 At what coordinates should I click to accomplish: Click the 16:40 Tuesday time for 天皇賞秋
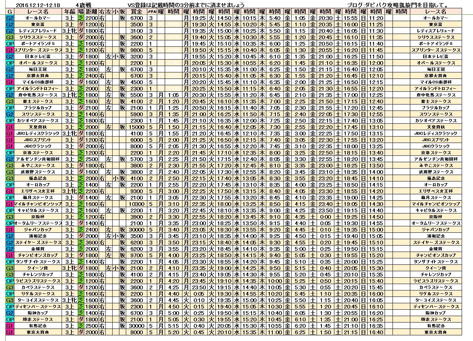224,127
